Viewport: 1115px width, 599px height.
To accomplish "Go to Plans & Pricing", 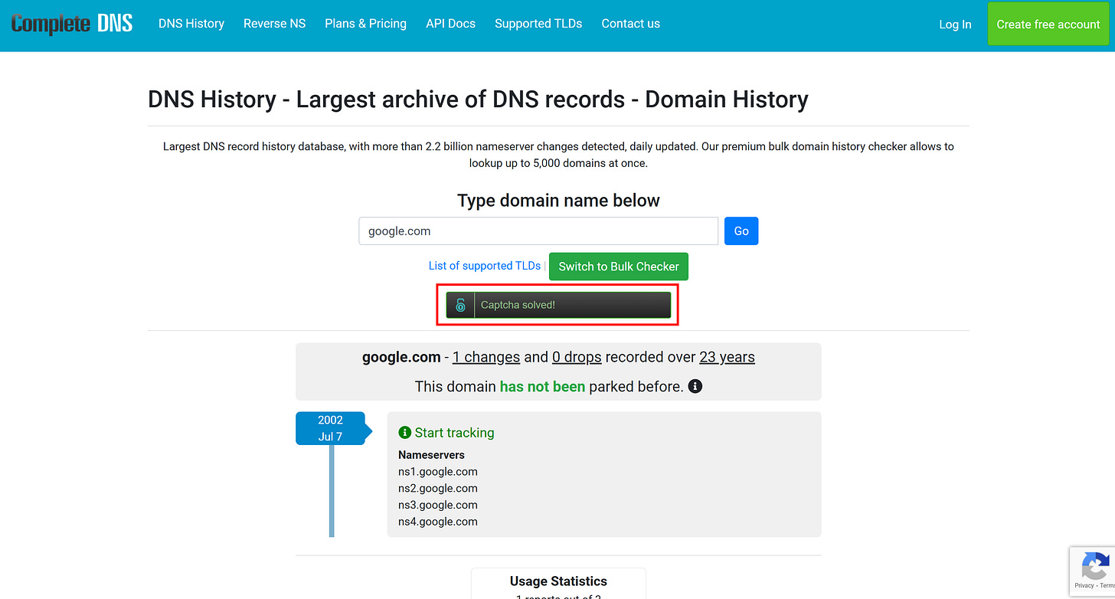I will (365, 24).
